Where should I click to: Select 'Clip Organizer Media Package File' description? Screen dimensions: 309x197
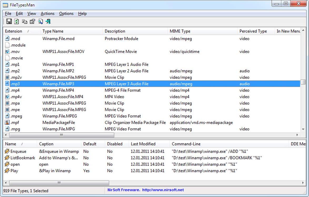[135, 122]
